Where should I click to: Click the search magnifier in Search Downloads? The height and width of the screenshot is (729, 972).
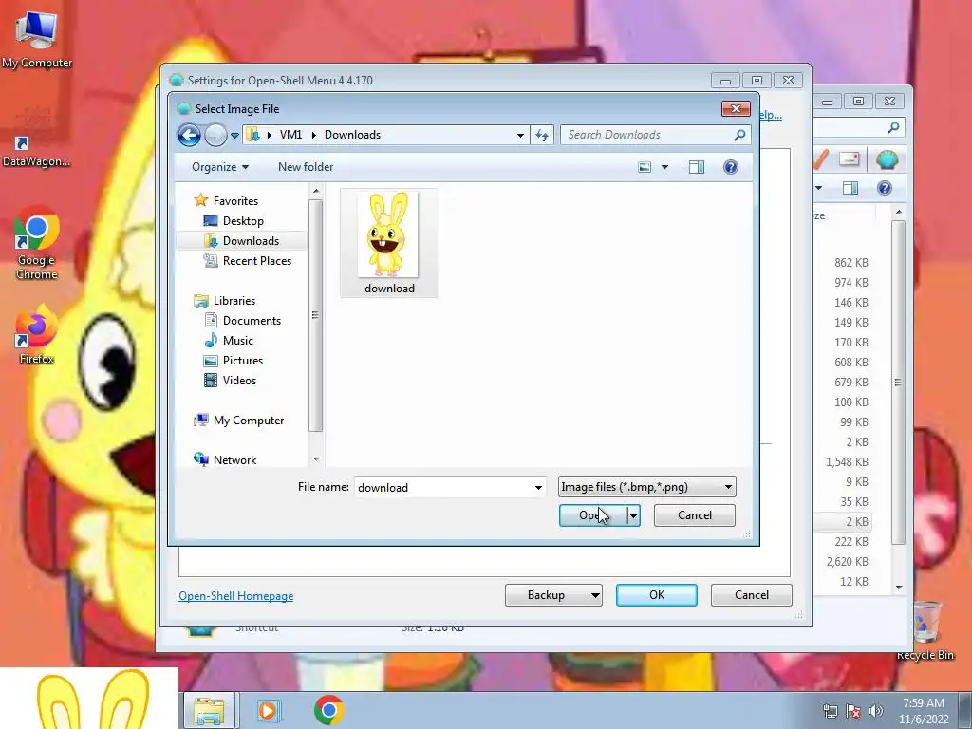[739, 135]
